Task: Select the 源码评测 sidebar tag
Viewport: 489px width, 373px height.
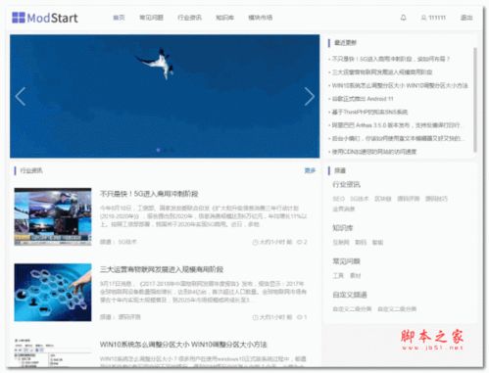Action: click(x=409, y=199)
